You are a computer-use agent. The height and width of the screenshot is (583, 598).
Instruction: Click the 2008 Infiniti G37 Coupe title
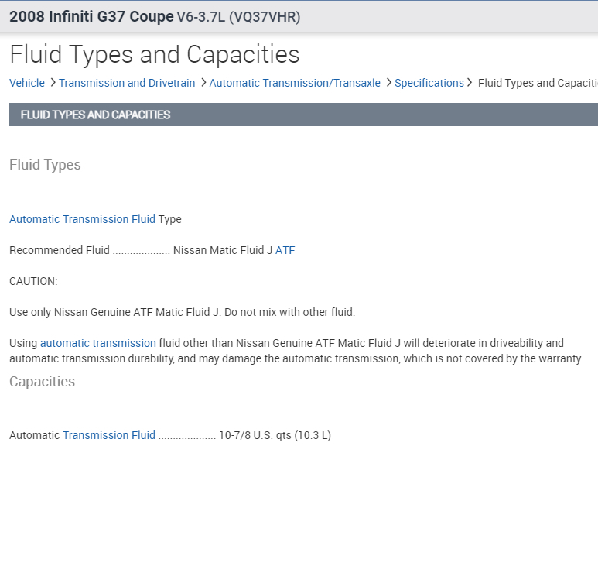click(91, 16)
